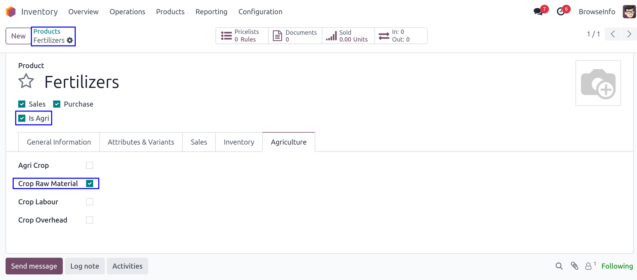Go to the next record arrow
The width and height of the screenshot is (637, 280).
click(629, 34)
